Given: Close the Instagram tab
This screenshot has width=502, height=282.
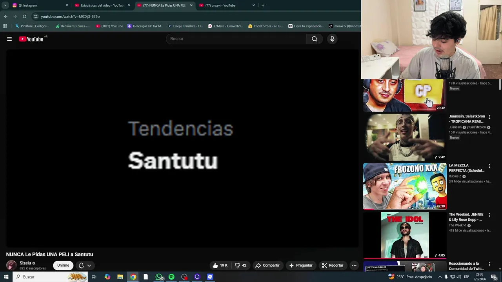Looking at the screenshot, I should click(67, 5).
